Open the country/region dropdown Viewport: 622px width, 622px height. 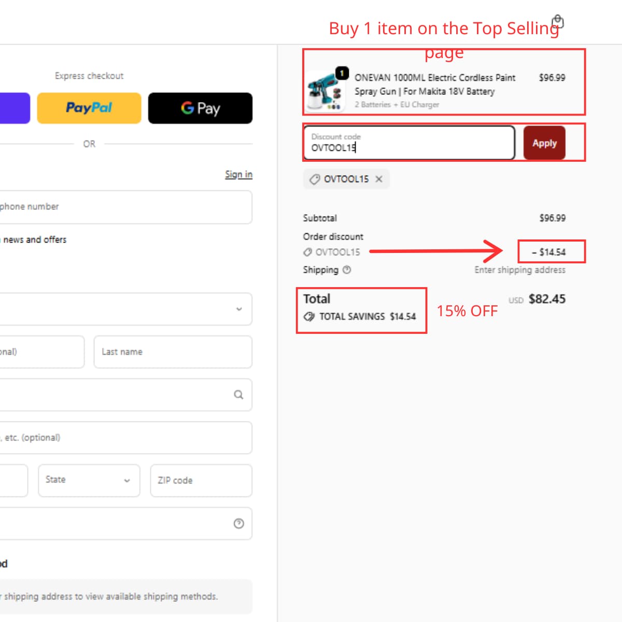126,309
